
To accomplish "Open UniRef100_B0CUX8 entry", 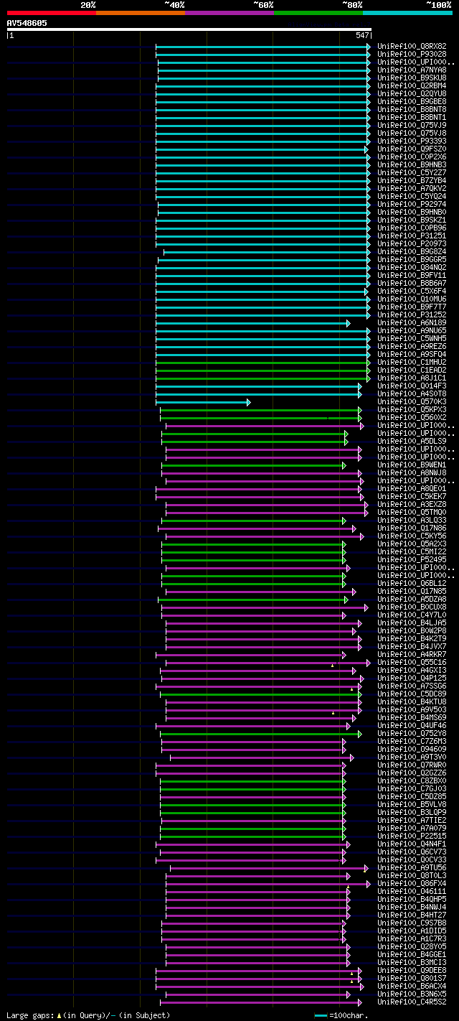I will 412,607.
